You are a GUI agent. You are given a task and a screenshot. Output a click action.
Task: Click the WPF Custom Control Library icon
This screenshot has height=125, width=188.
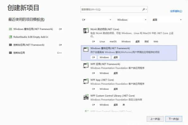click(x=86, y=97)
